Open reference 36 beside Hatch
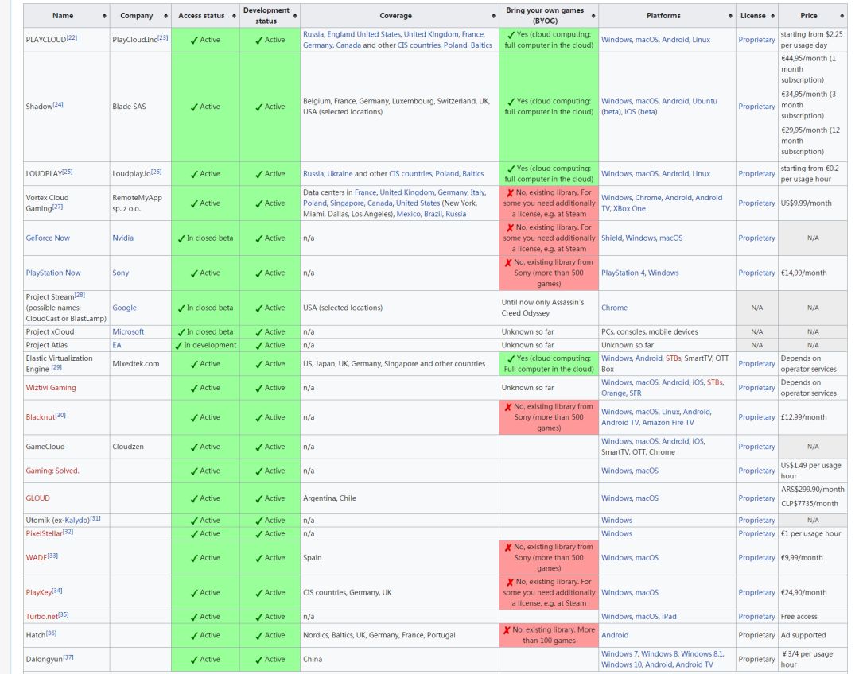 (x=51, y=633)
